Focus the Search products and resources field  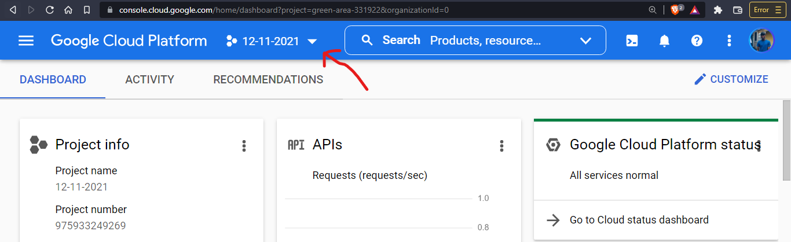click(475, 41)
